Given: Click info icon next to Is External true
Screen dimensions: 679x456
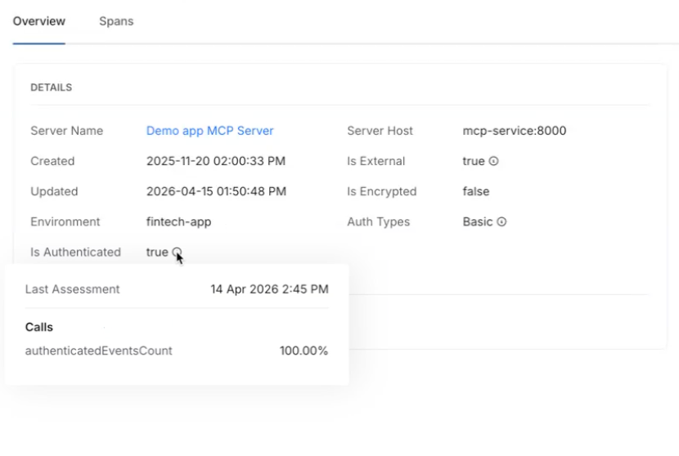Looking at the screenshot, I should [x=493, y=161].
